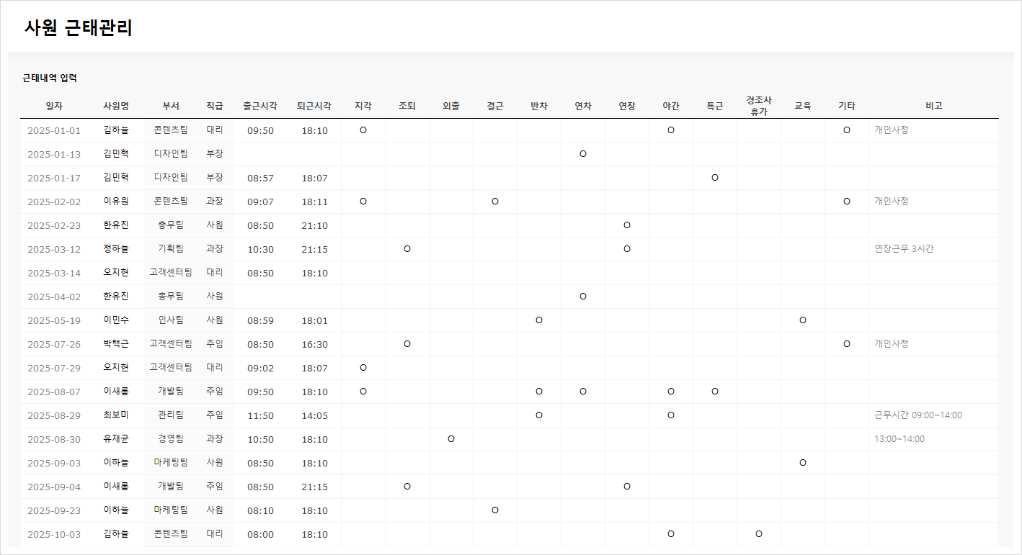This screenshot has width=1022, height=555.
Task: Select the clock-out time 14:05
Action: point(314,415)
